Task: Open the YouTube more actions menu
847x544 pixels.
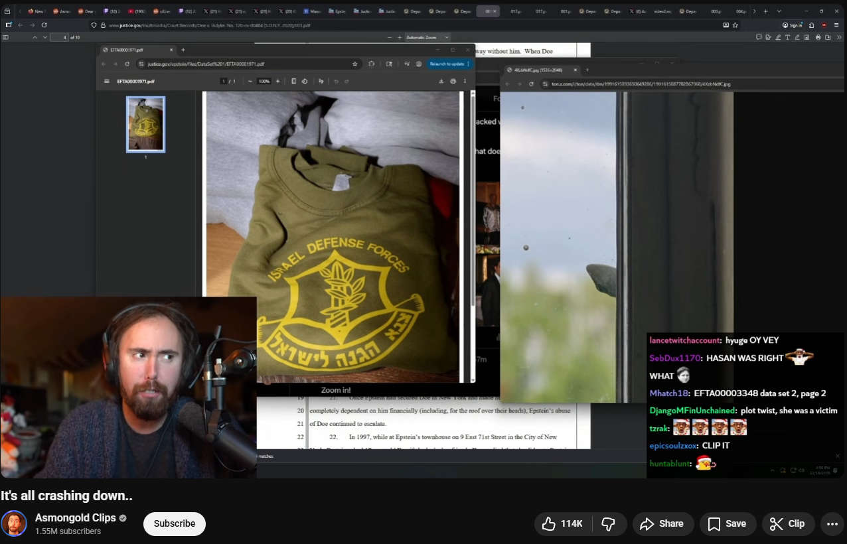Action: pos(832,523)
